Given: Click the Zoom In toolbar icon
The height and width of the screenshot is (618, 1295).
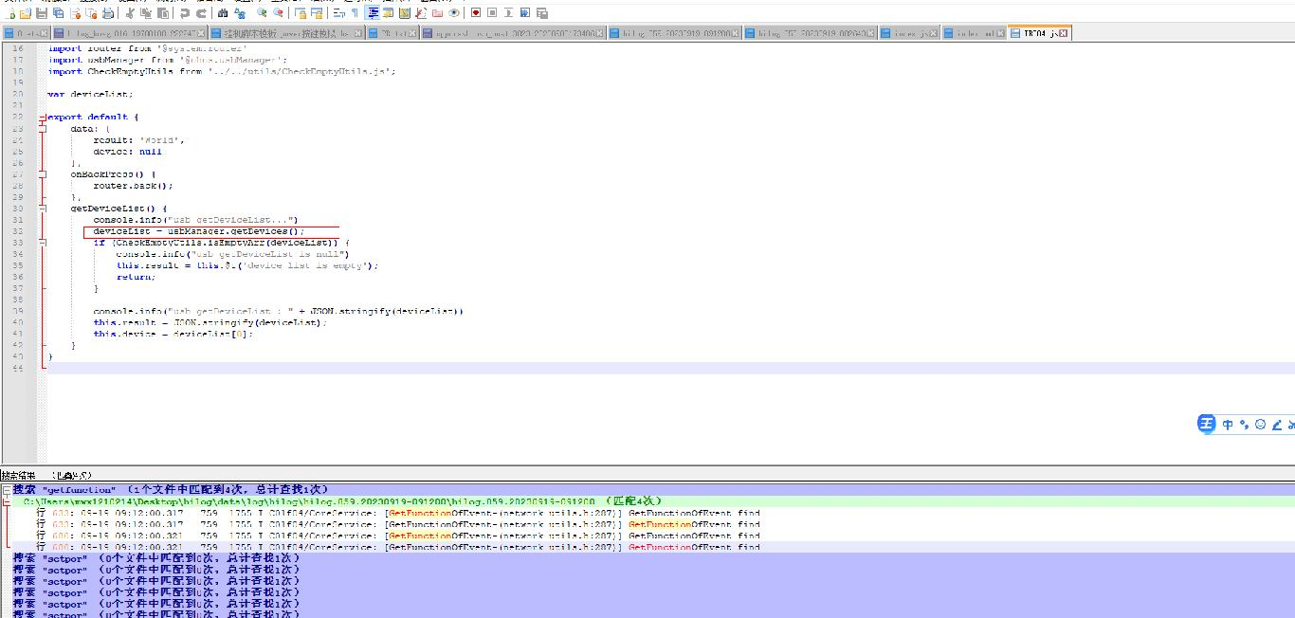Looking at the screenshot, I should pyautogui.click(x=261, y=13).
